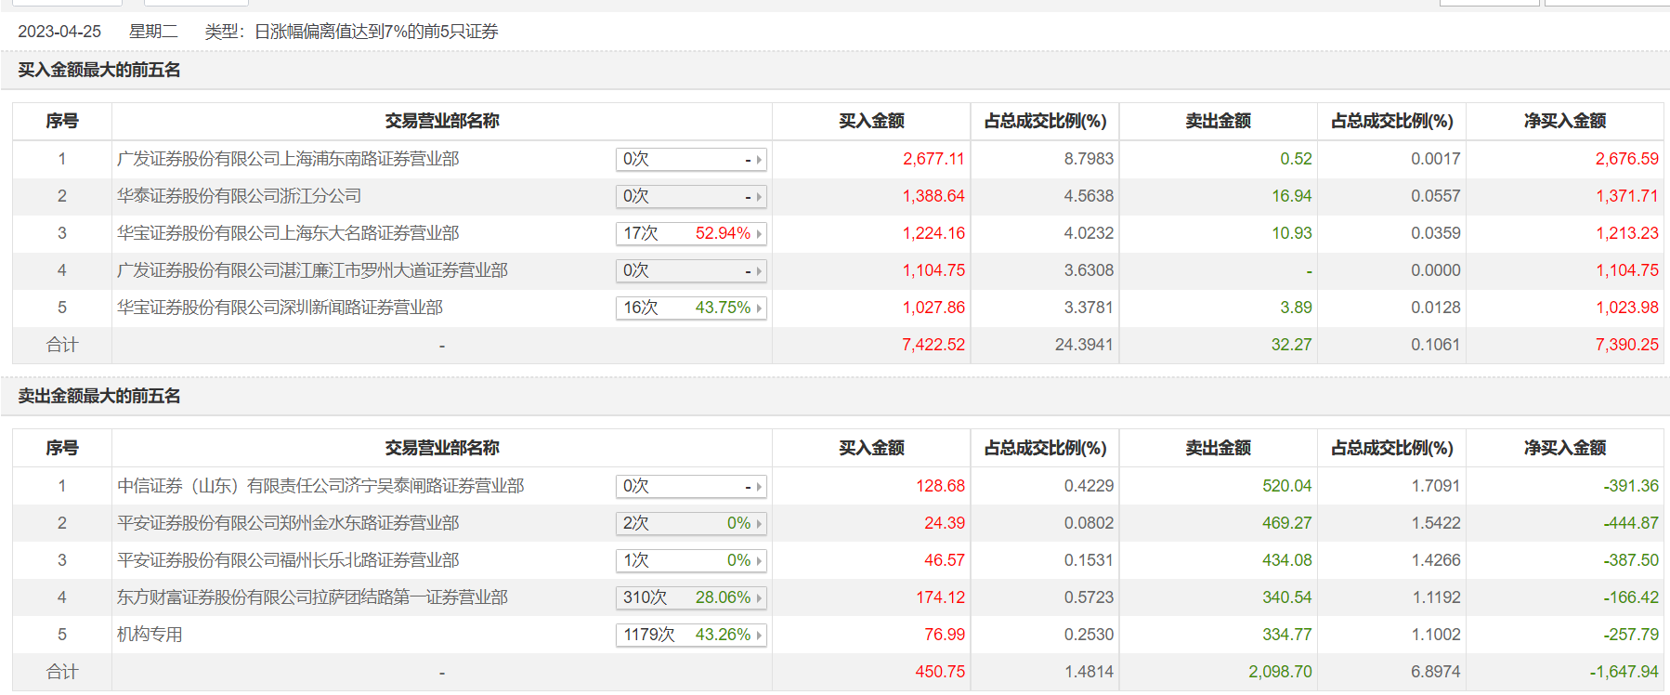
Task: Click 买入金额 header in the buy table
Action: click(871, 121)
